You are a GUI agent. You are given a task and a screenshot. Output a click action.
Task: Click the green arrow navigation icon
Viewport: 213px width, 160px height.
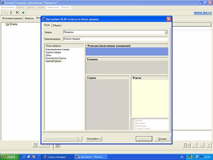pyautogui.click(x=23, y=12)
